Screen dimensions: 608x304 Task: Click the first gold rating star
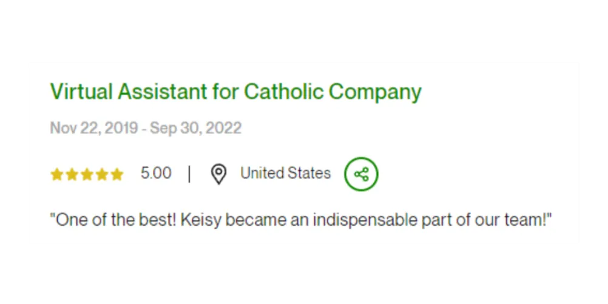point(56,175)
